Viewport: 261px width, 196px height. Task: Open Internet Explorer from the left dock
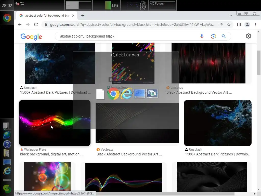[x=7, y=171]
